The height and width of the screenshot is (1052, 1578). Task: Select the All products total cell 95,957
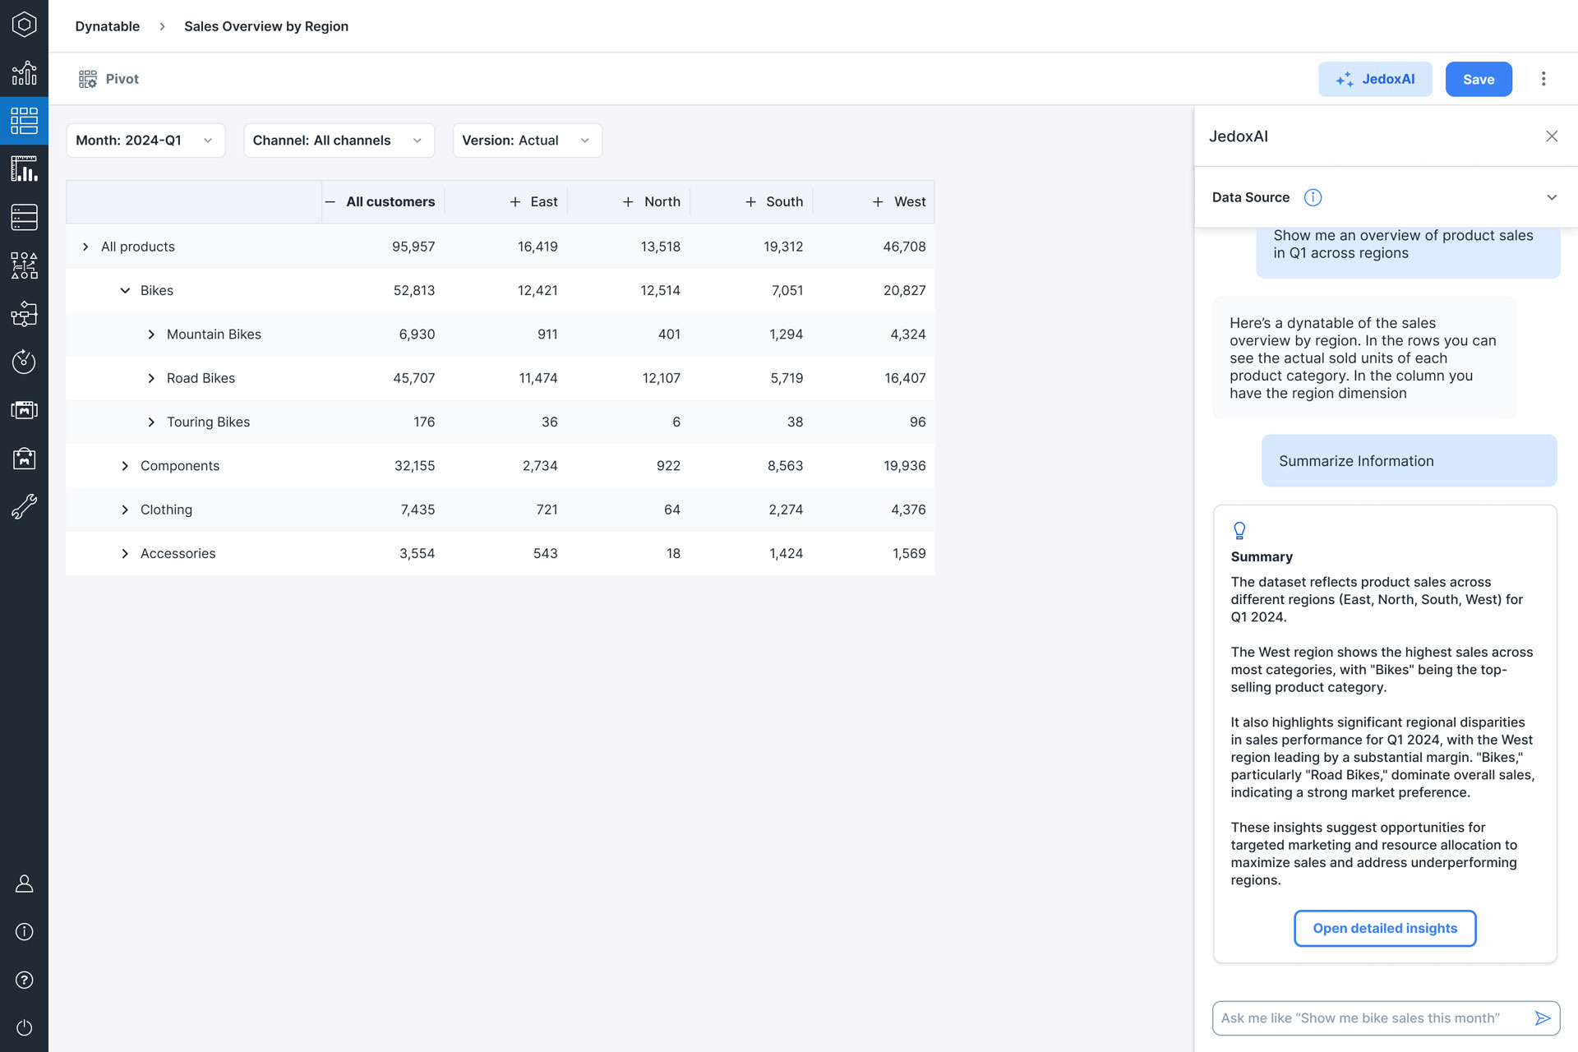413,247
